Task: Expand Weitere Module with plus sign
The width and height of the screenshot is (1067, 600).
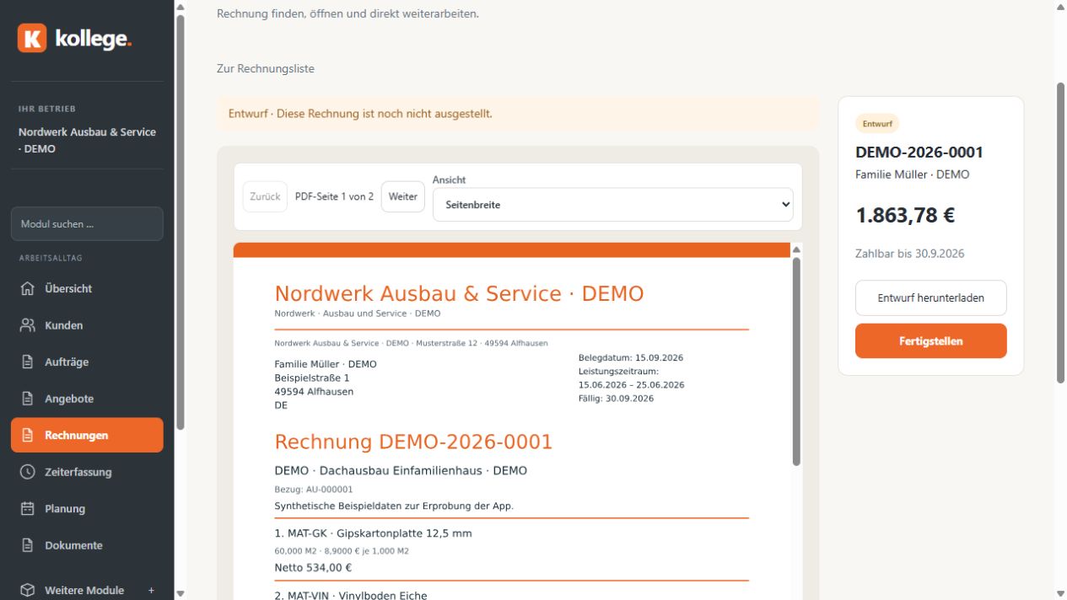Action: pyautogui.click(x=151, y=590)
